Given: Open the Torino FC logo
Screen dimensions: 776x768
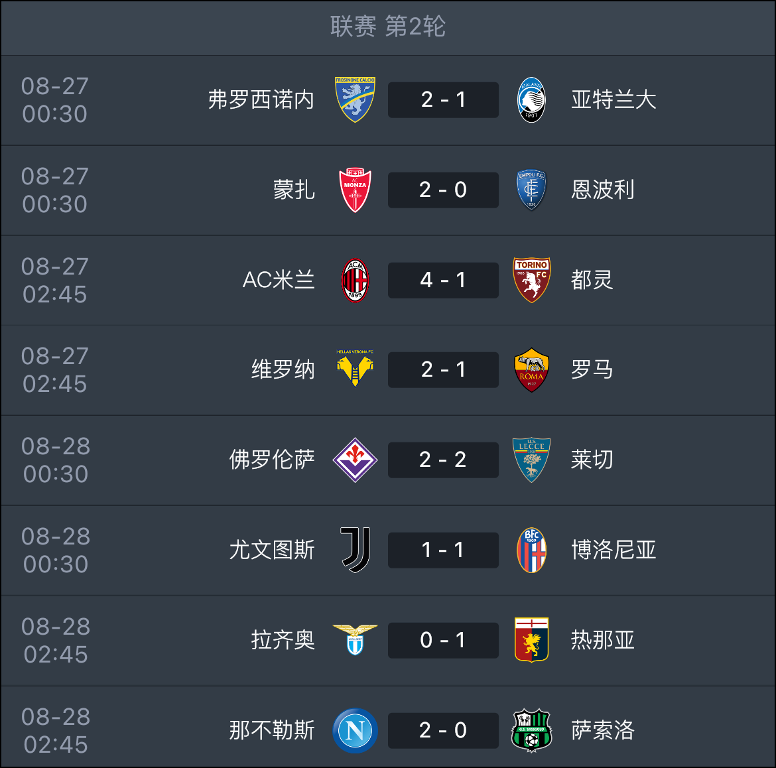Looking at the screenshot, I should point(531,280).
